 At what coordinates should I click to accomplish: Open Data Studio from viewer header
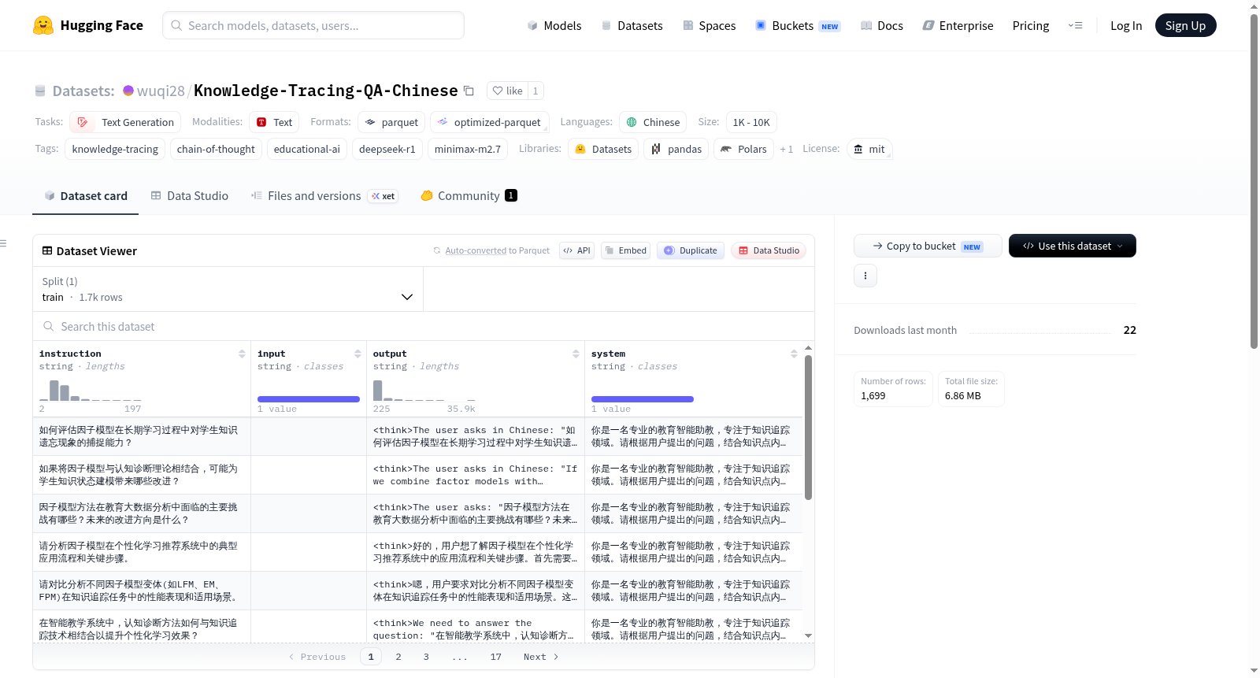[x=769, y=250]
